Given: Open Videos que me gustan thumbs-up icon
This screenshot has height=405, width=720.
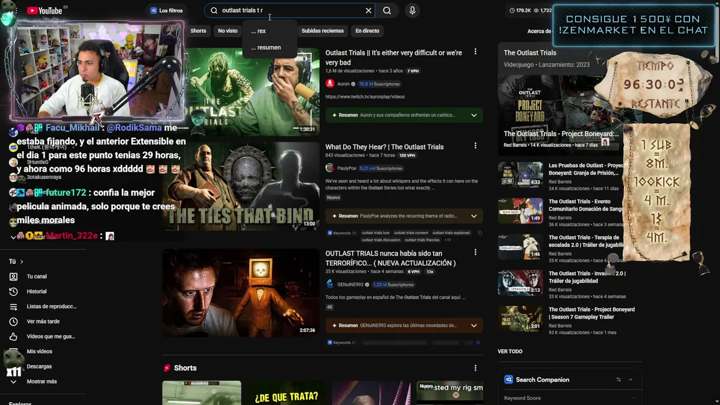Looking at the screenshot, I should point(13,336).
